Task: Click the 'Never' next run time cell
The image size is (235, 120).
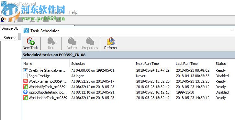Action: (x=141, y=76)
